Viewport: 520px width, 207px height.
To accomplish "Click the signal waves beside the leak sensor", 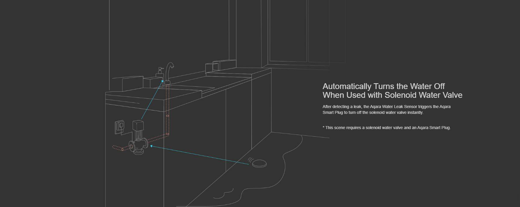I will point(250,160).
